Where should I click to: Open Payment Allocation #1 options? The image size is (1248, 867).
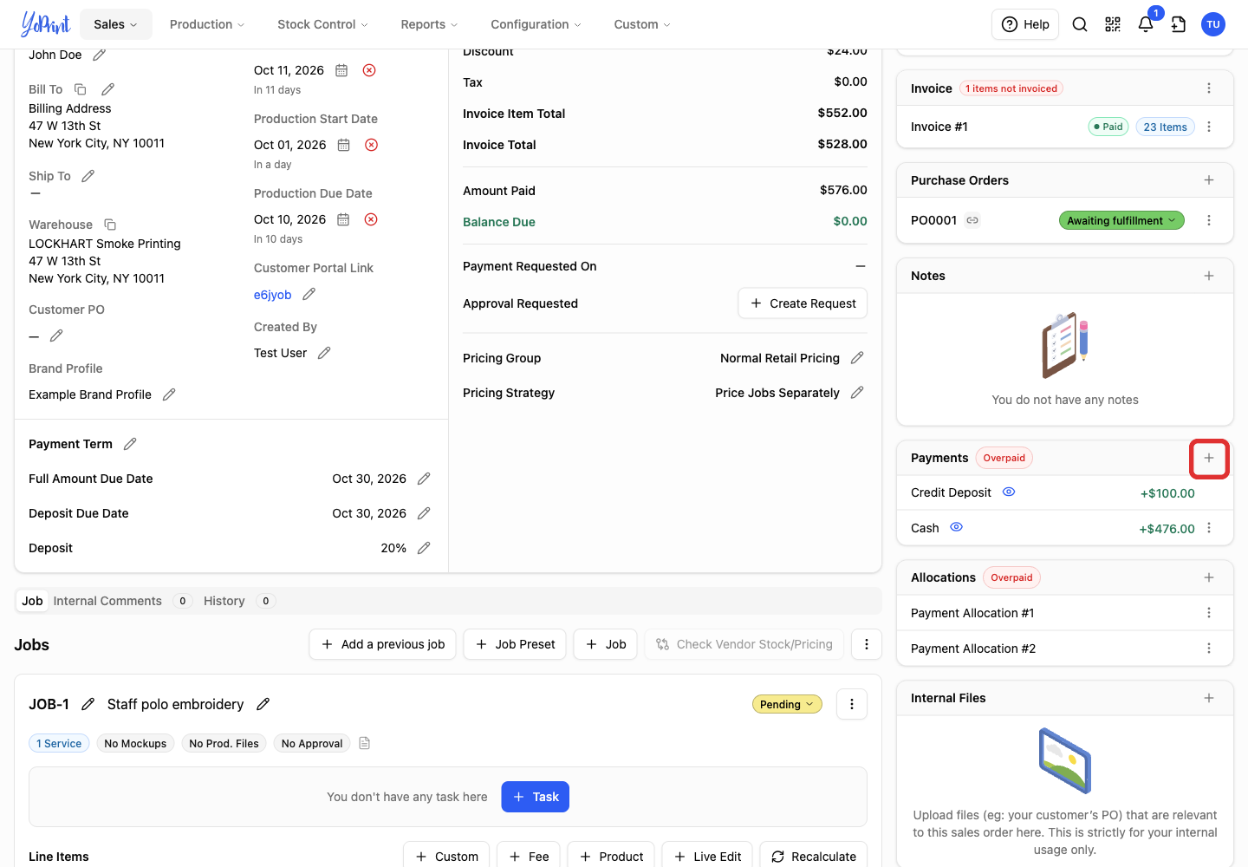(x=1209, y=613)
